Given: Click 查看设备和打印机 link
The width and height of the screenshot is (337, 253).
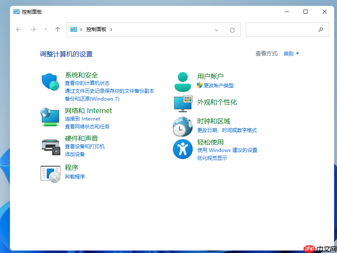Looking at the screenshot, I should [x=85, y=147].
